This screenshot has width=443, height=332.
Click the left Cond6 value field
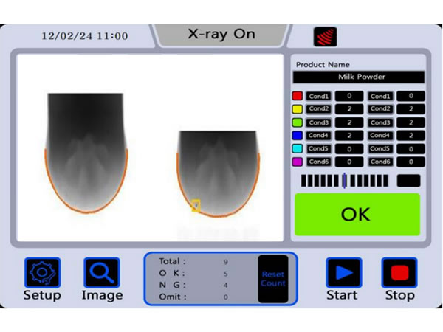tap(349, 162)
